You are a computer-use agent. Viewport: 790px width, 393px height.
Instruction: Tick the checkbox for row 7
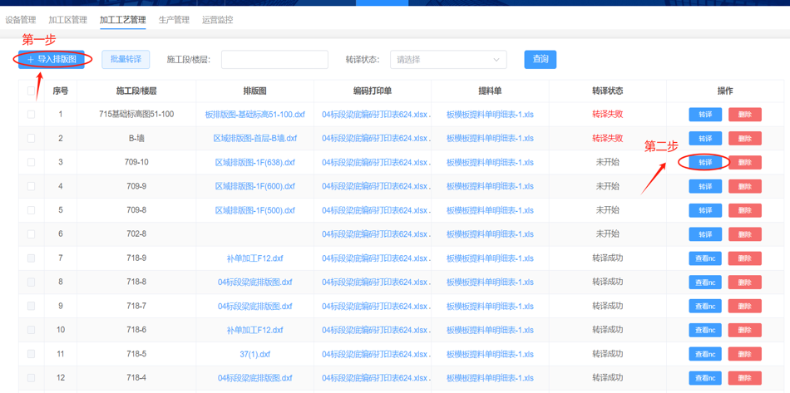[x=32, y=258]
